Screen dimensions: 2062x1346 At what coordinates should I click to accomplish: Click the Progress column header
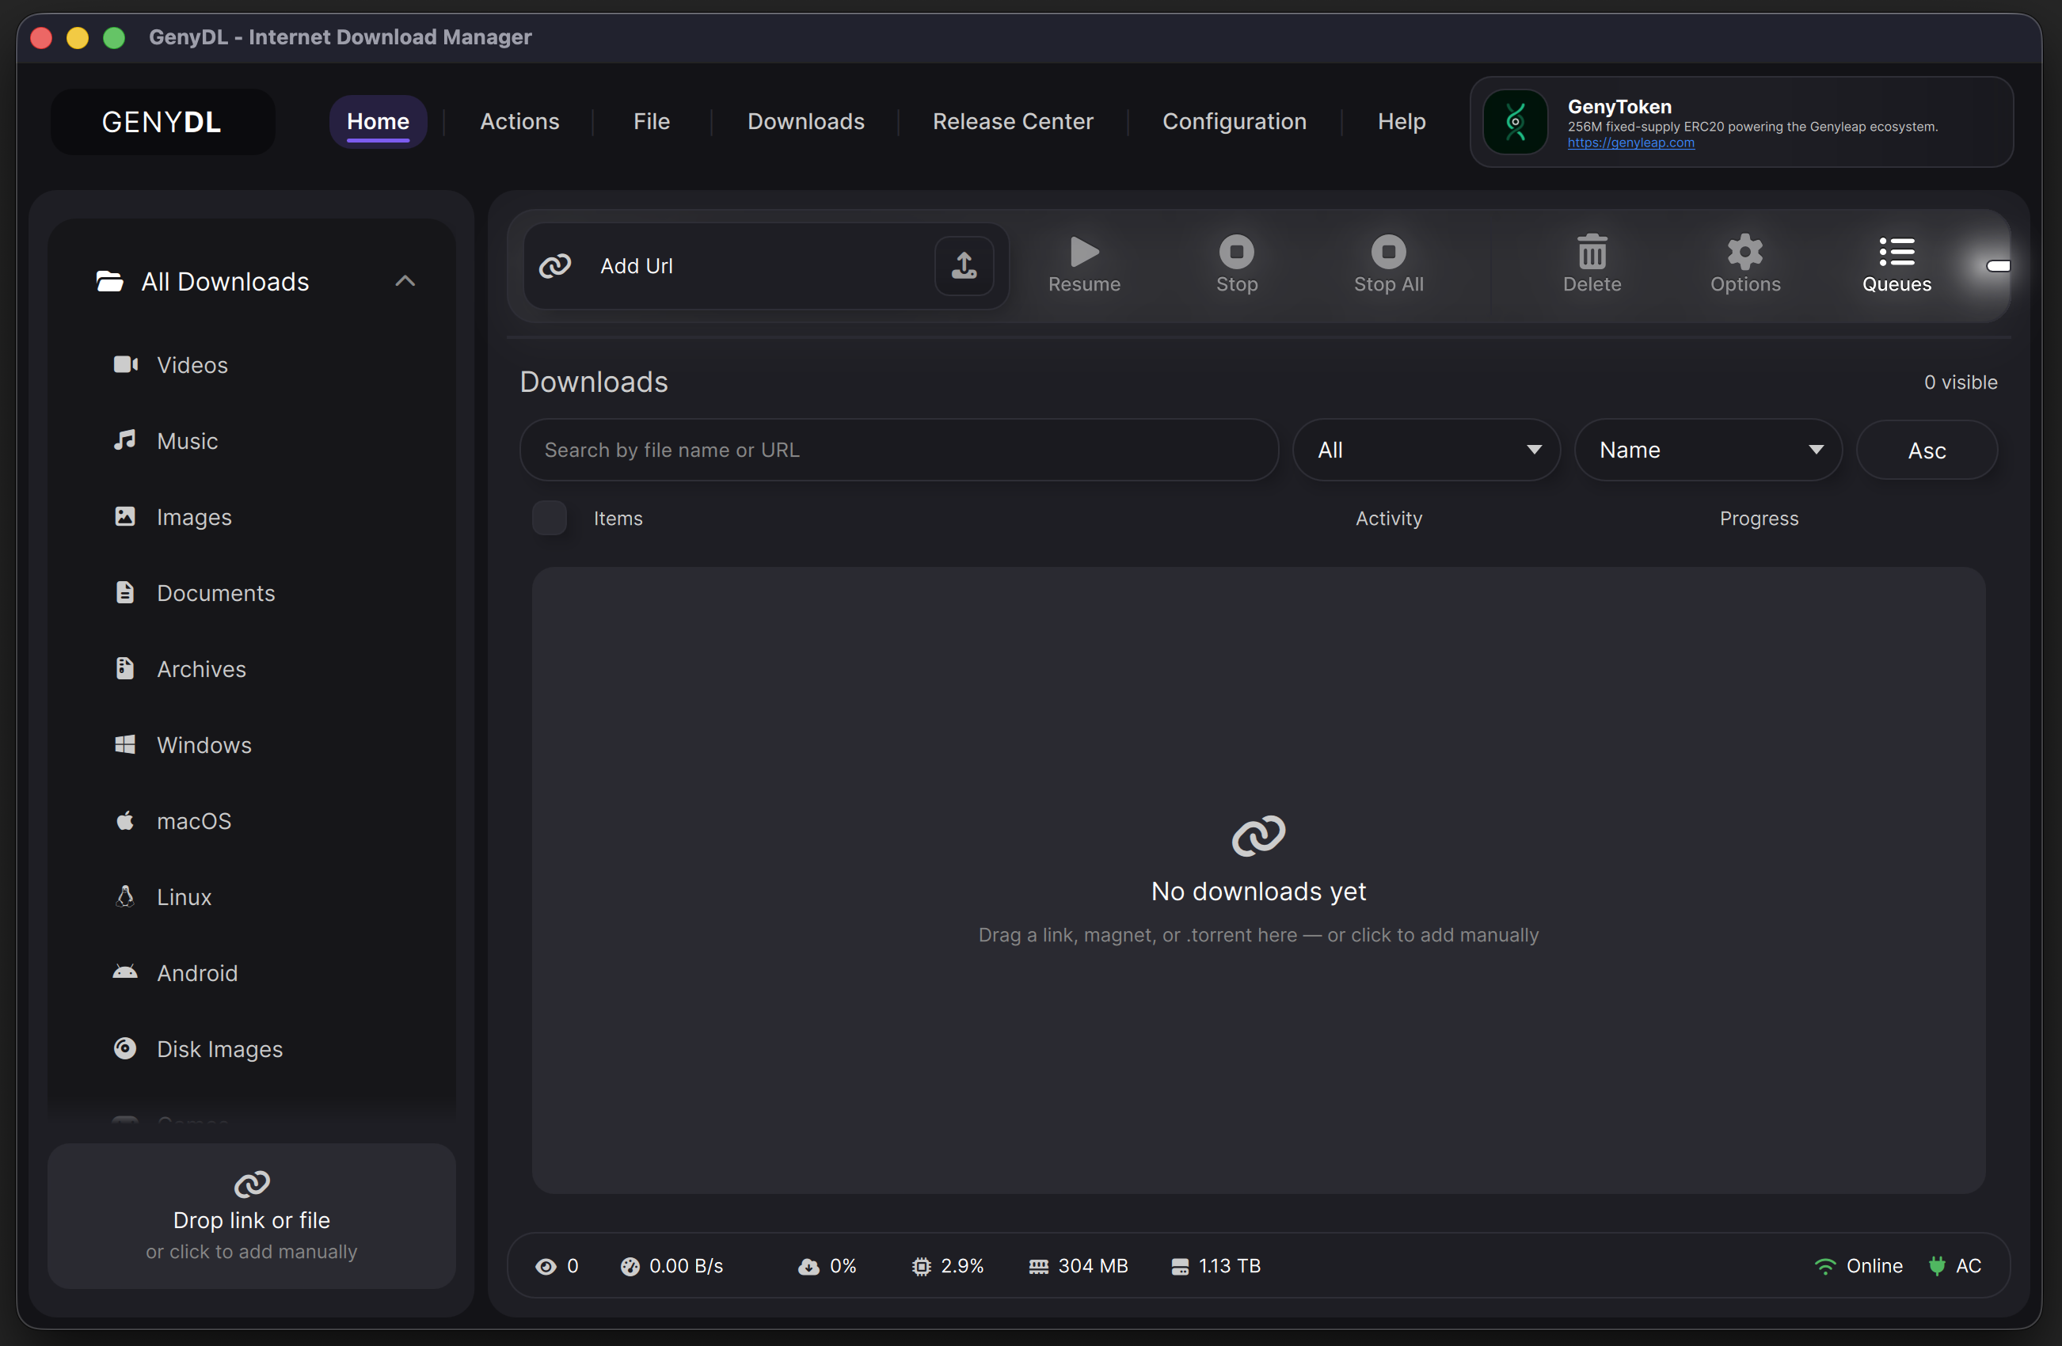tap(1758, 518)
